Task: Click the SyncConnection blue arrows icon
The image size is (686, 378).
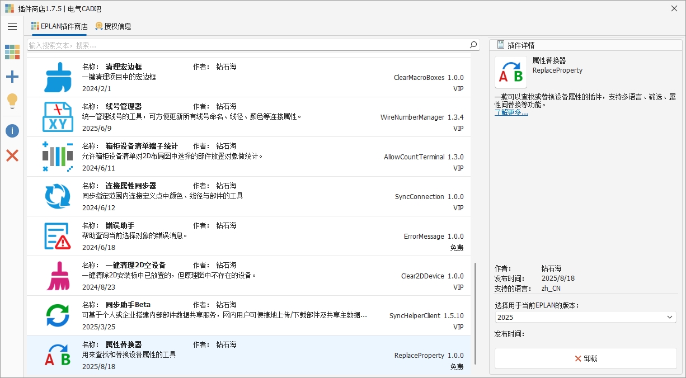Action: pyautogui.click(x=58, y=196)
